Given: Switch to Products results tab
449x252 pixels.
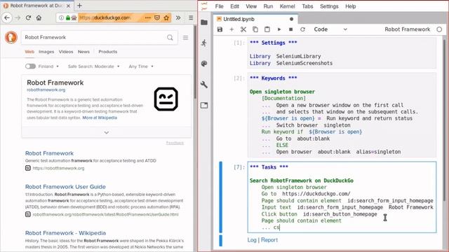Looking at the screenshot, I should 107,52.
